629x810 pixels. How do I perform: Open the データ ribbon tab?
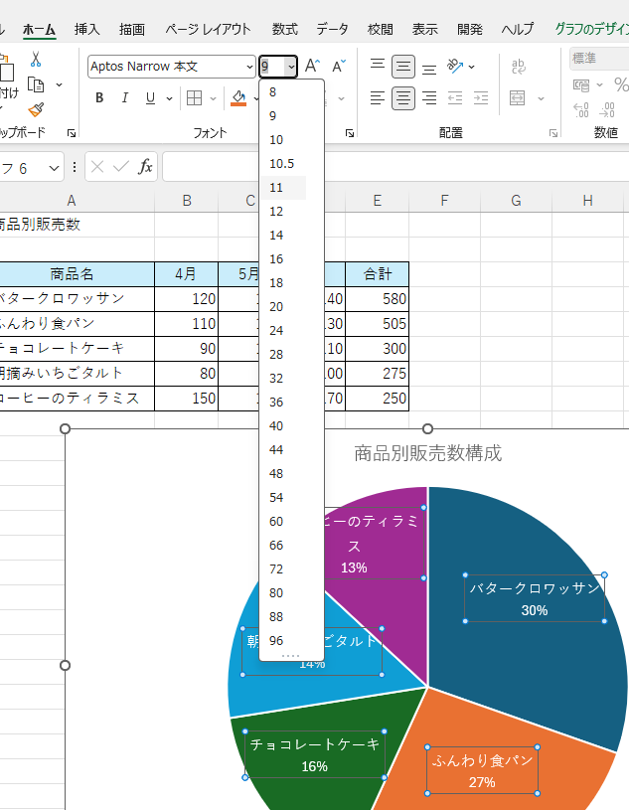click(333, 30)
